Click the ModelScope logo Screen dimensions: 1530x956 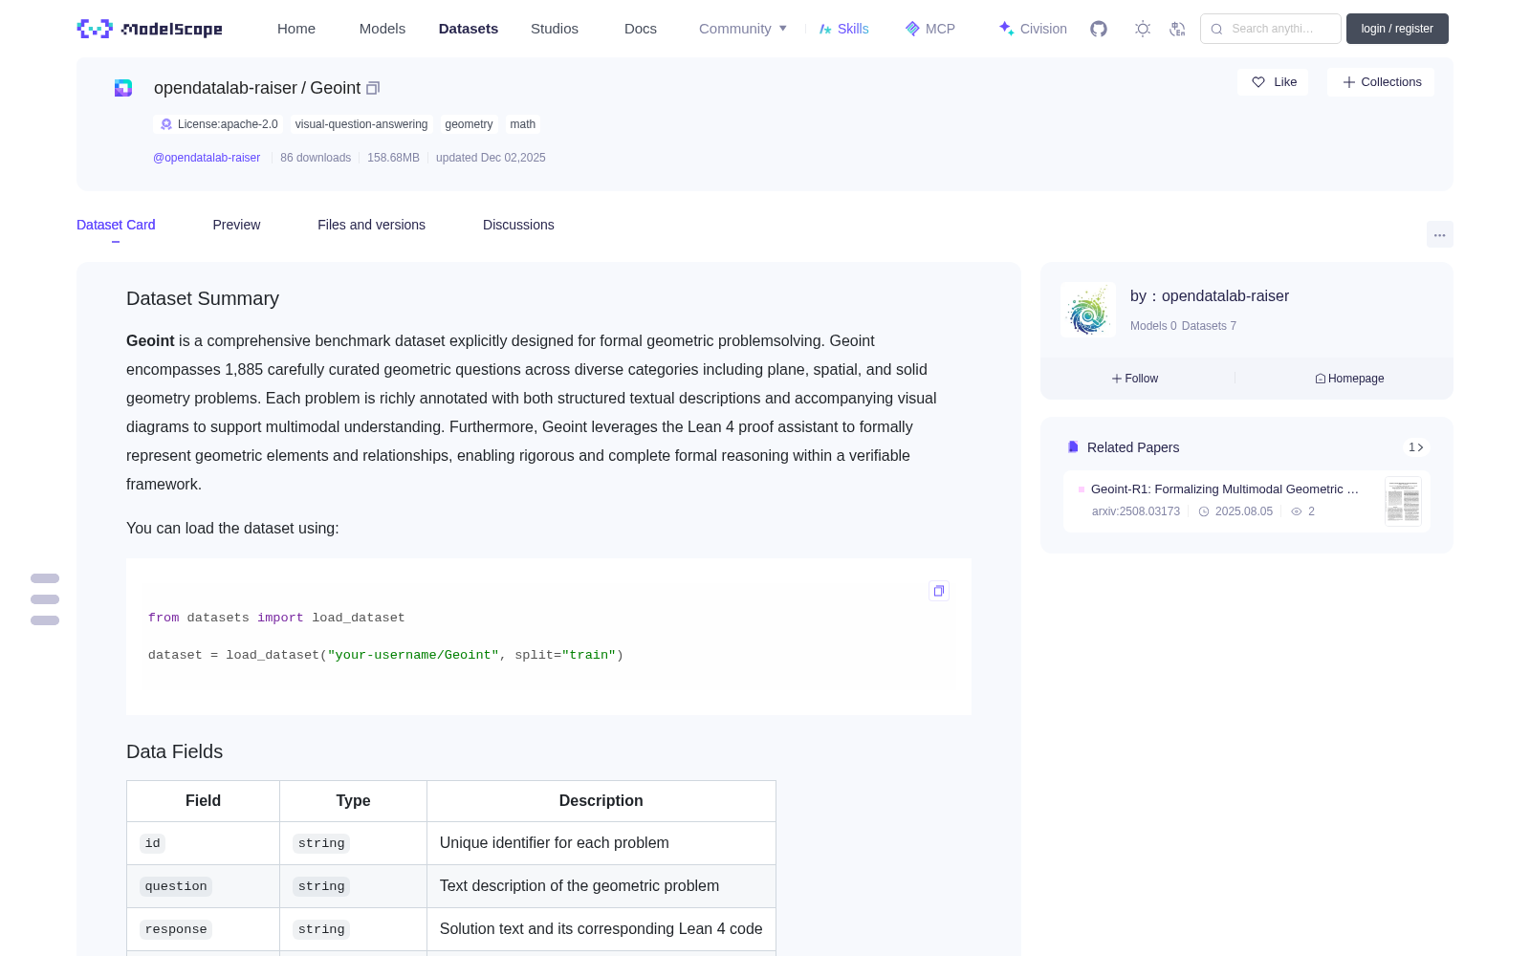click(149, 29)
